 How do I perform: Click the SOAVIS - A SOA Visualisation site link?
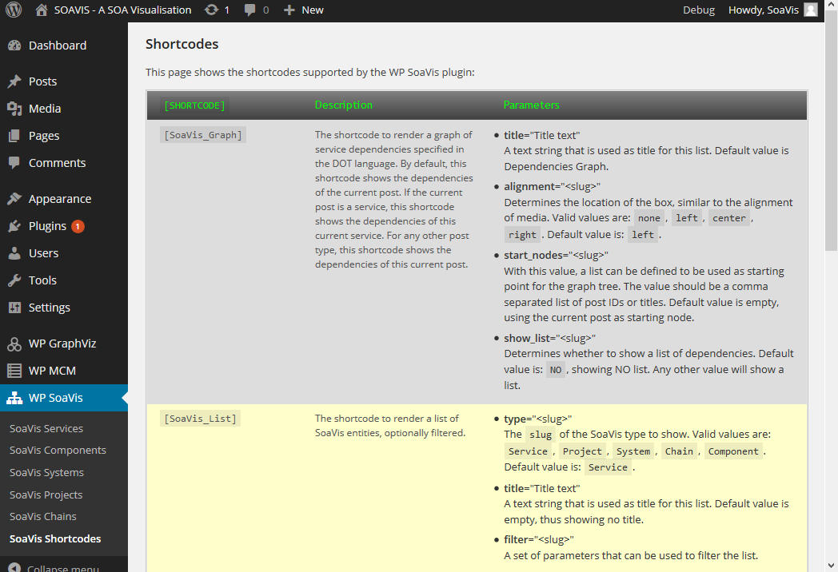coord(122,10)
